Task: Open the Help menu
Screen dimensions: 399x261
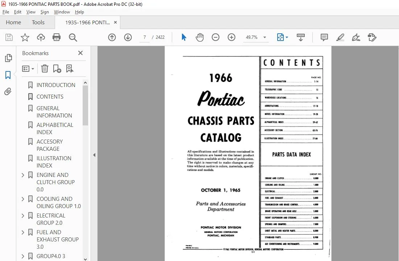Action: coord(79,12)
